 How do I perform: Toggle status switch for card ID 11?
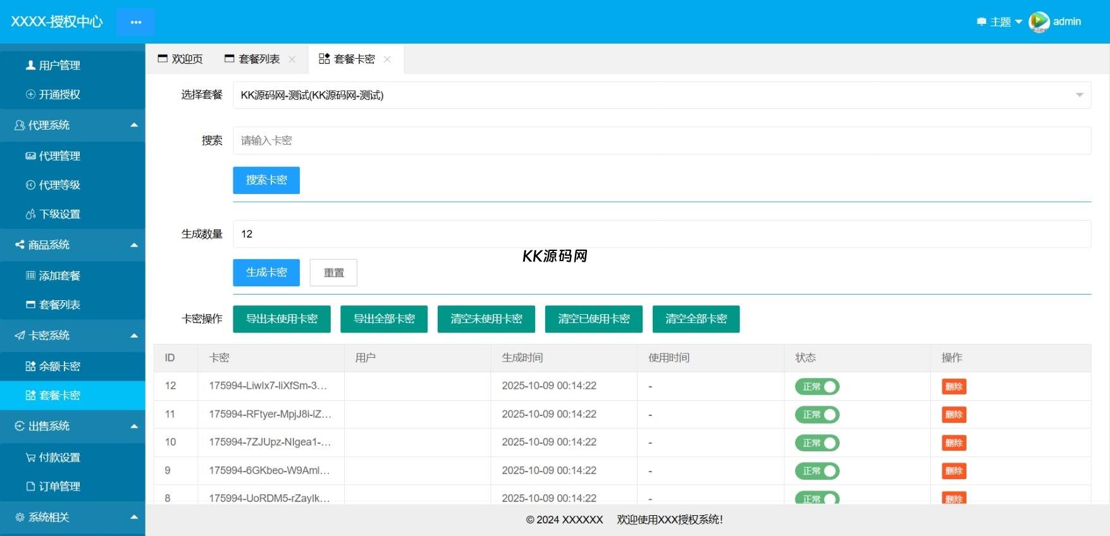tap(817, 415)
